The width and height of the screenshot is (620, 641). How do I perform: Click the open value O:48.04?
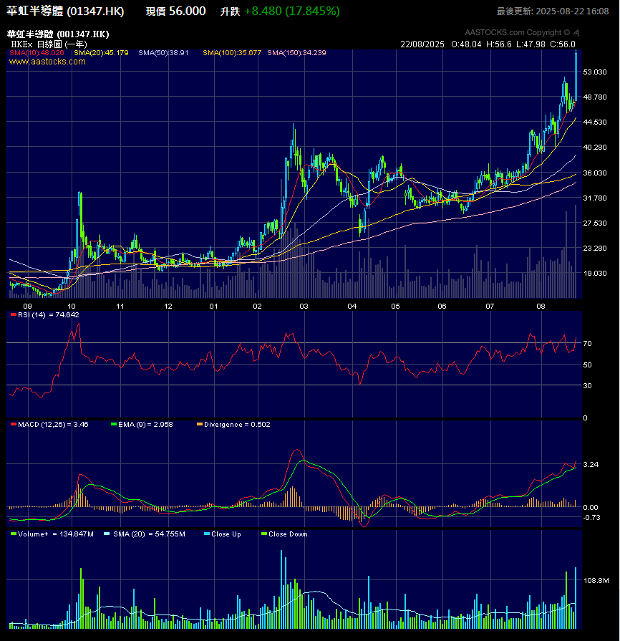coord(466,44)
